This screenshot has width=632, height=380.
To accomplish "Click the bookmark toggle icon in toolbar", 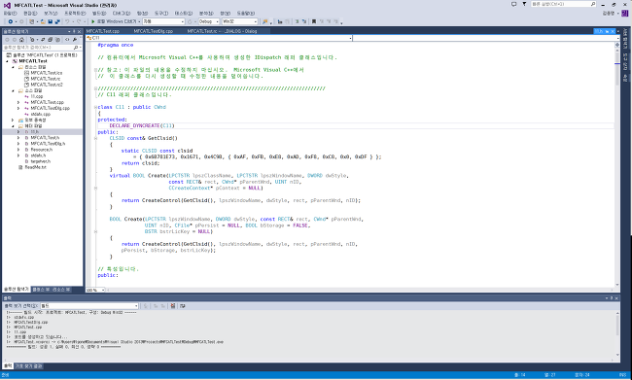I will (x=314, y=21).
